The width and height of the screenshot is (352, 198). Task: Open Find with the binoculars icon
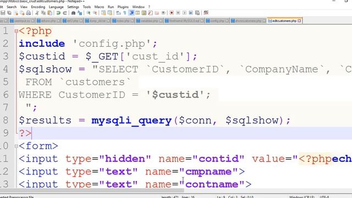point(73,13)
